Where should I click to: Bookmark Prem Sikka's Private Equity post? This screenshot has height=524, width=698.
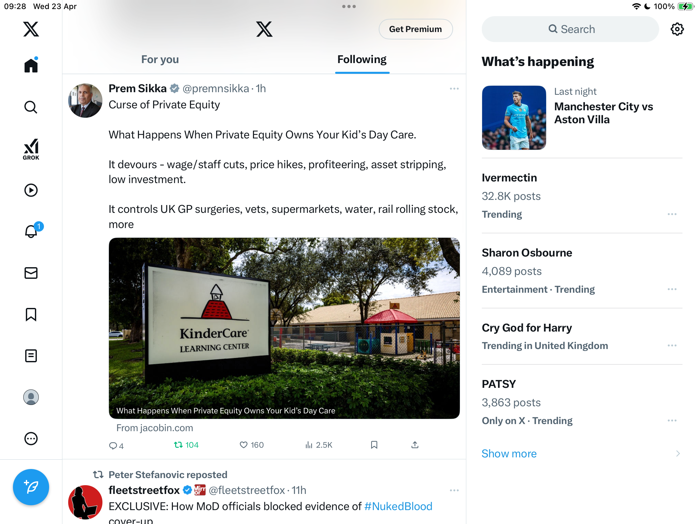tap(374, 445)
